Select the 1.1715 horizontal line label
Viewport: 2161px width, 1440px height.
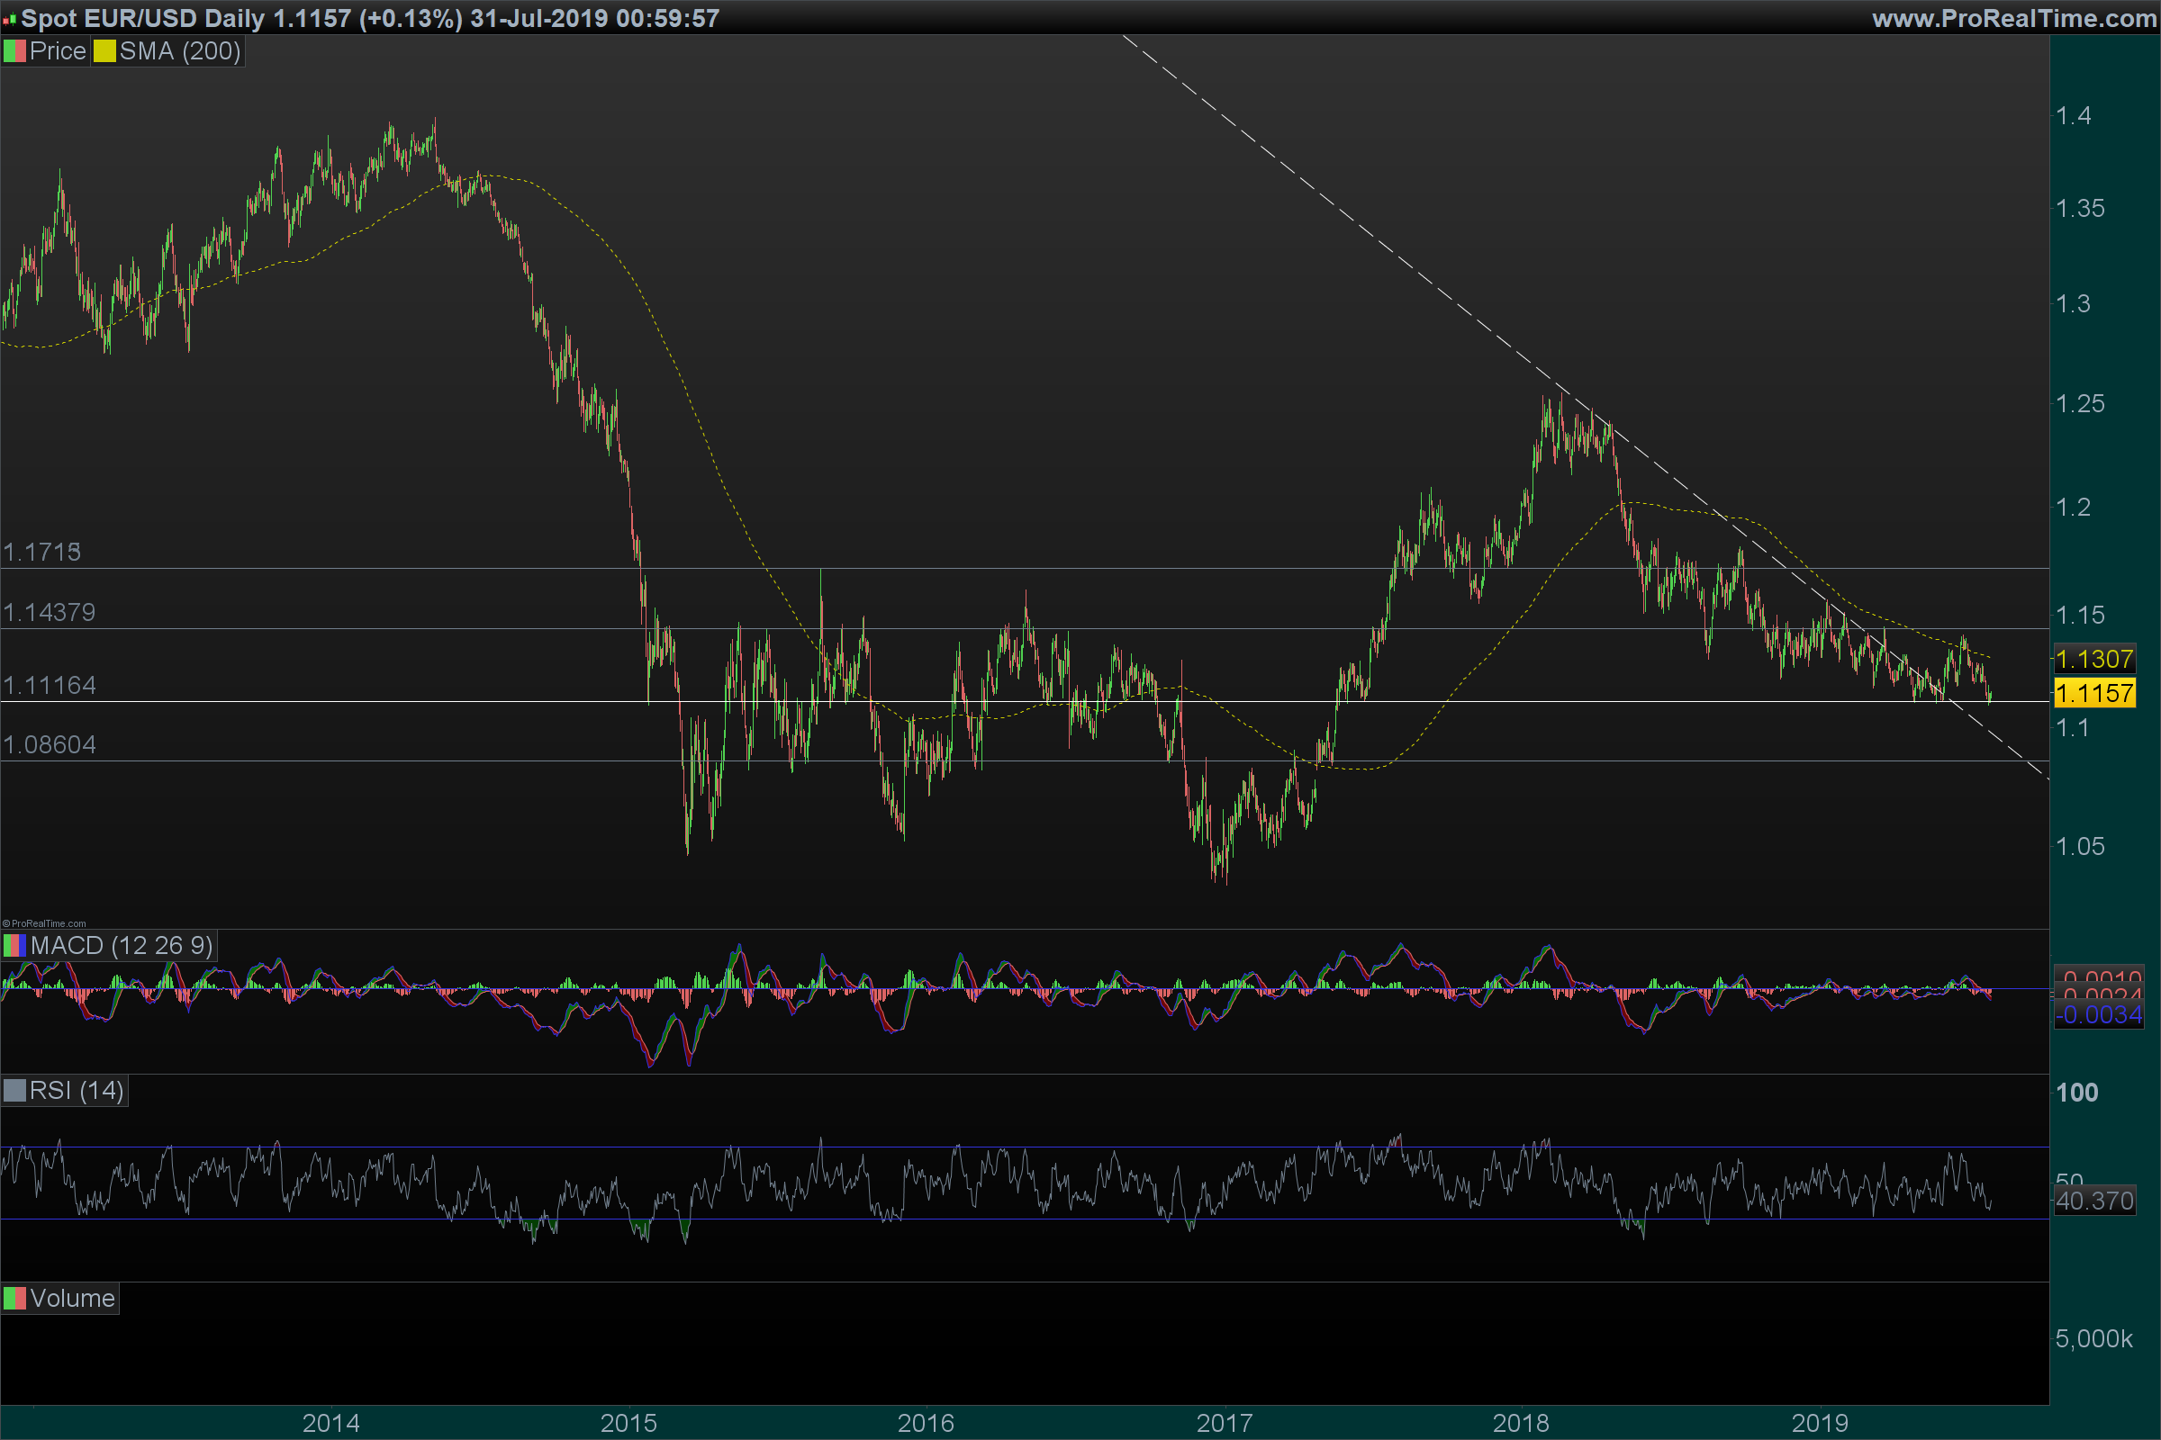[41, 552]
